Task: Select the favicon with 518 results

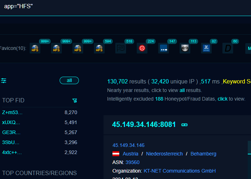Action: pos(121,48)
